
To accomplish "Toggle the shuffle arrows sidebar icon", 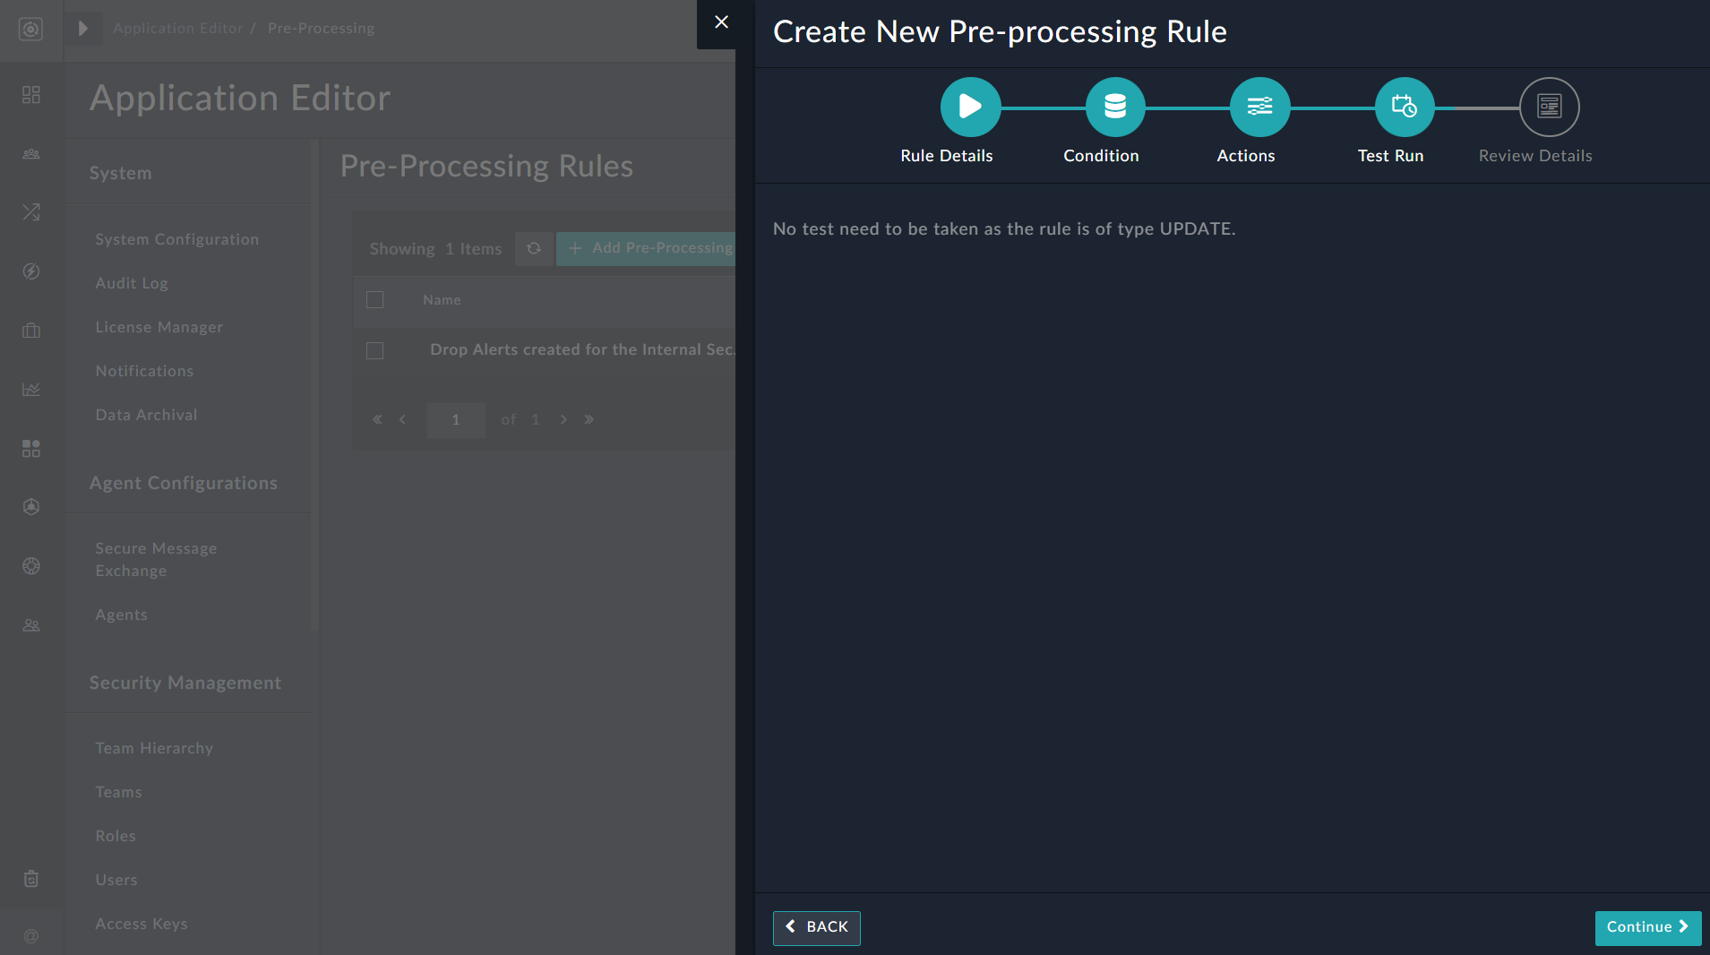I will (x=31, y=212).
